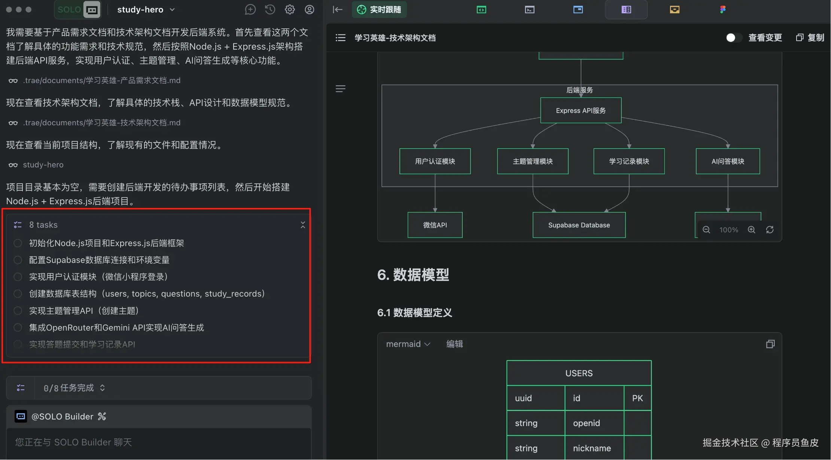Click the 复制 copy button

(x=810, y=37)
